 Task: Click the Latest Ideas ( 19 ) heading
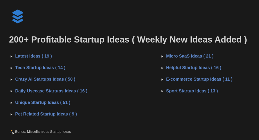click(34, 56)
